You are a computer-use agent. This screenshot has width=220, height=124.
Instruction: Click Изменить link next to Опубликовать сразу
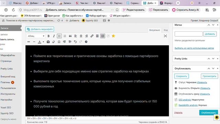(x=205, y=94)
